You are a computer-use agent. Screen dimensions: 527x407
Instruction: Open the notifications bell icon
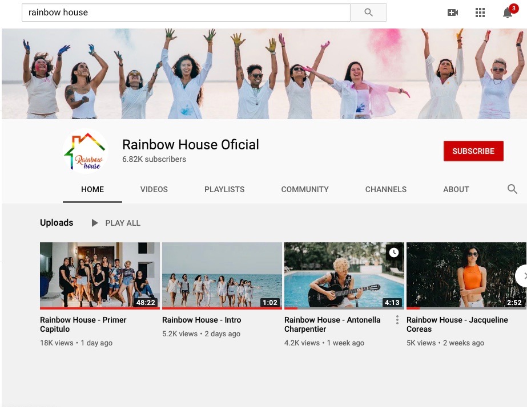click(507, 13)
